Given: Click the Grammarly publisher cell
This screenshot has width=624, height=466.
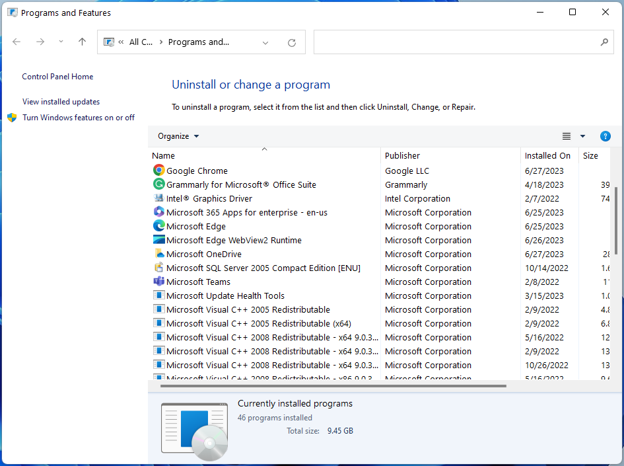Looking at the screenshot, I should coord(406,184).
